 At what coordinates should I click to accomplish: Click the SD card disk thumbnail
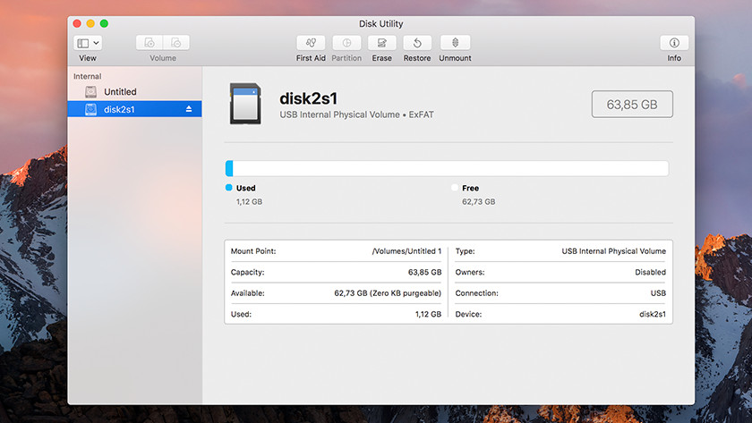click(244, 104)
